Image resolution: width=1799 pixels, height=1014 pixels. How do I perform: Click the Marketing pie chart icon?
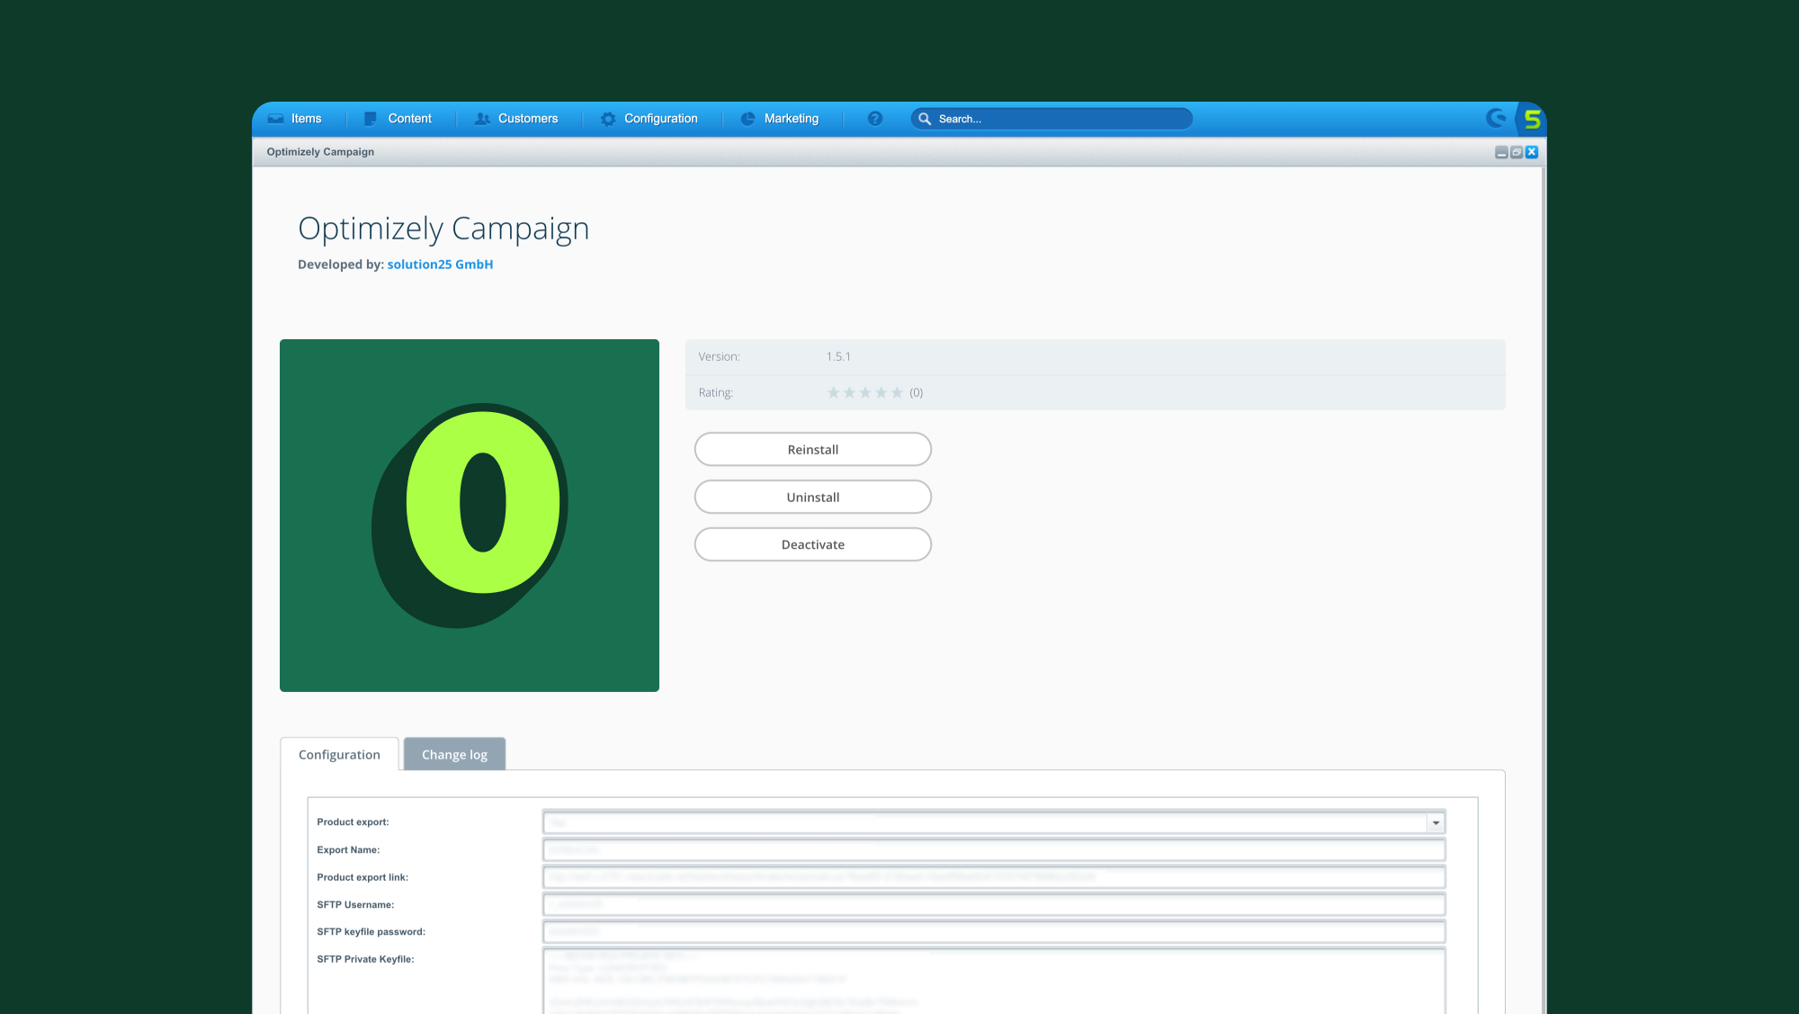747,119
